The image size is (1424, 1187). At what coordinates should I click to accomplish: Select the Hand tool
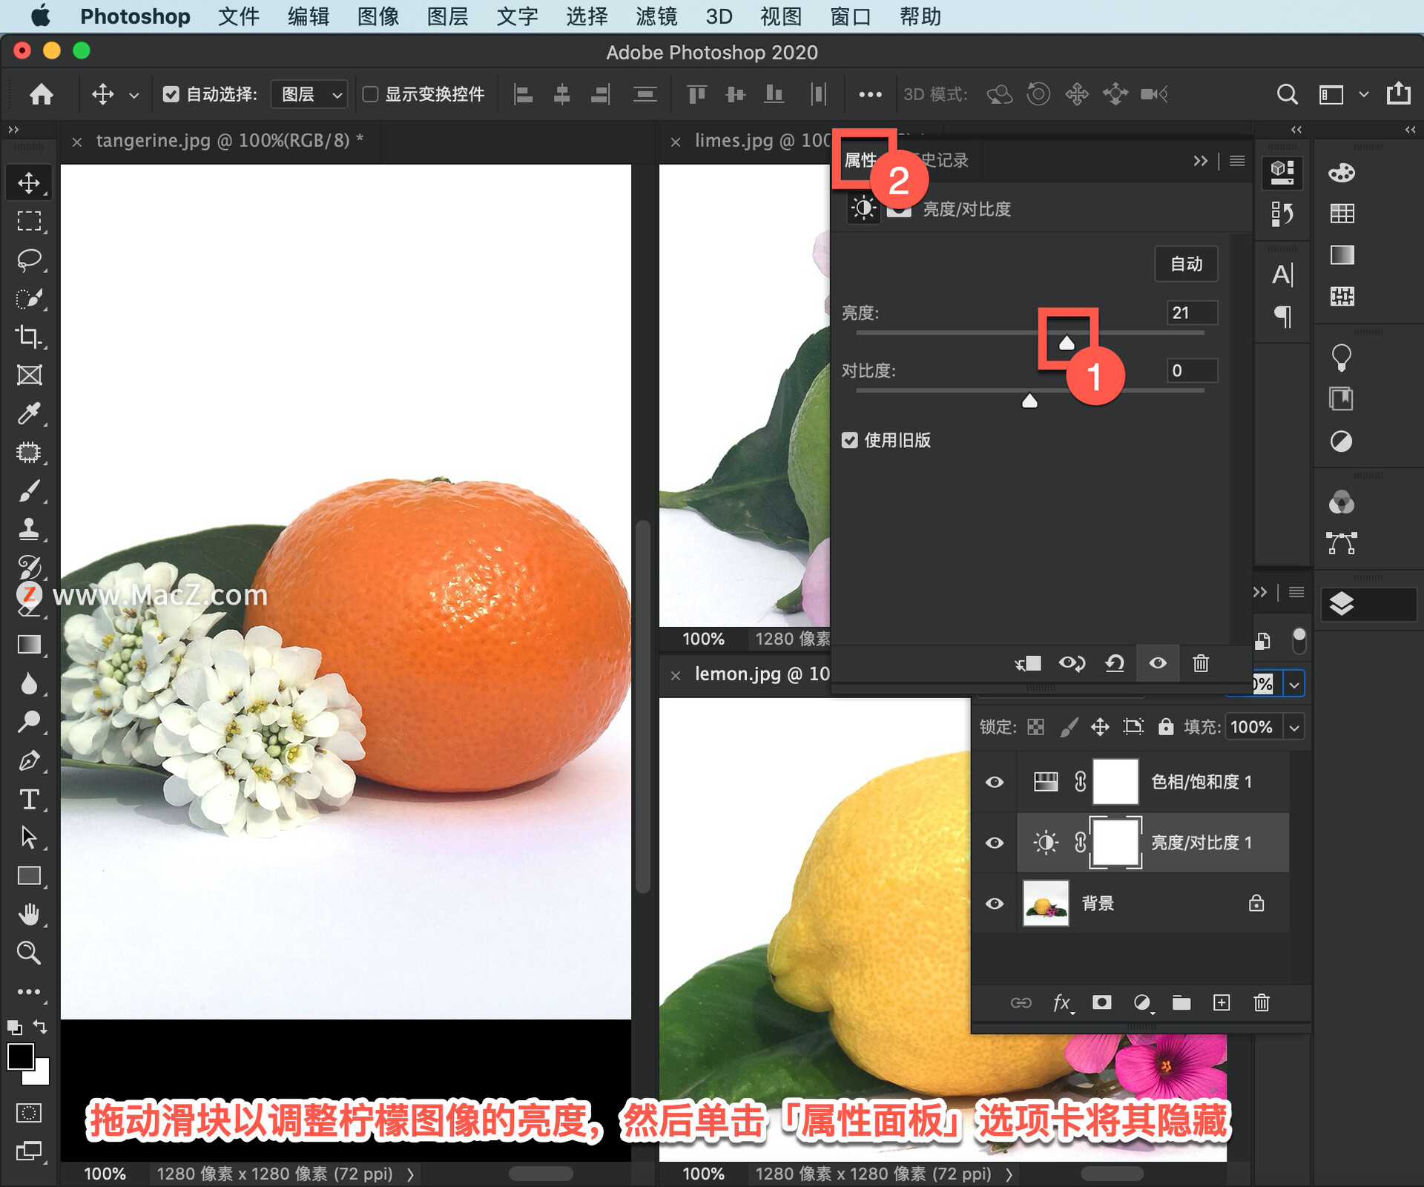29,914
